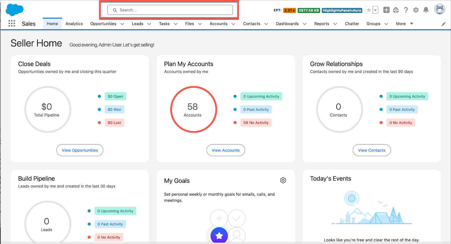Click the HighlightsPanel=Aura badge
Screen dimensions: 451x244
click(x=342, y=10)
